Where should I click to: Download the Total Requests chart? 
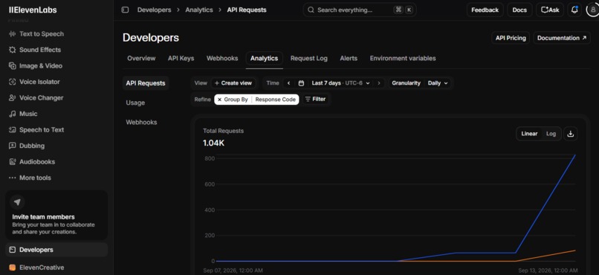coord(570,134)
